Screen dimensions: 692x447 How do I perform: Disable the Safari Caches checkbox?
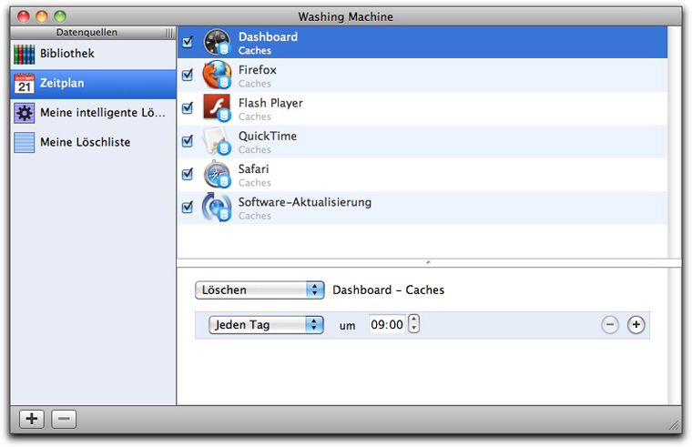pos(188,174)
